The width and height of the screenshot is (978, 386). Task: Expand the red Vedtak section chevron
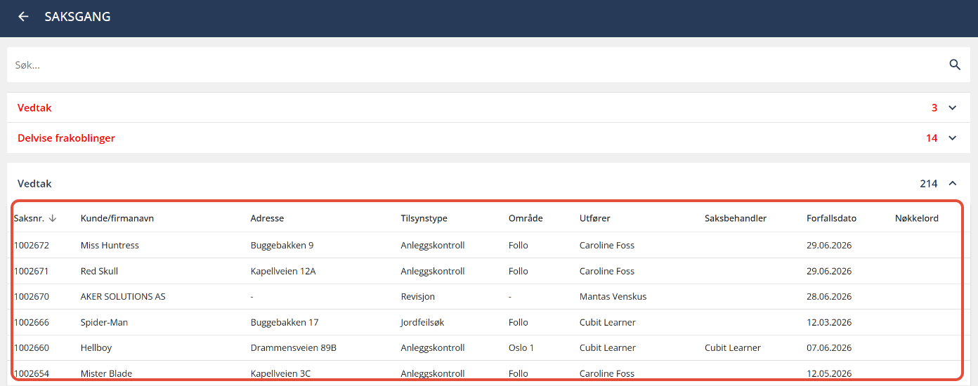point(953,108)
